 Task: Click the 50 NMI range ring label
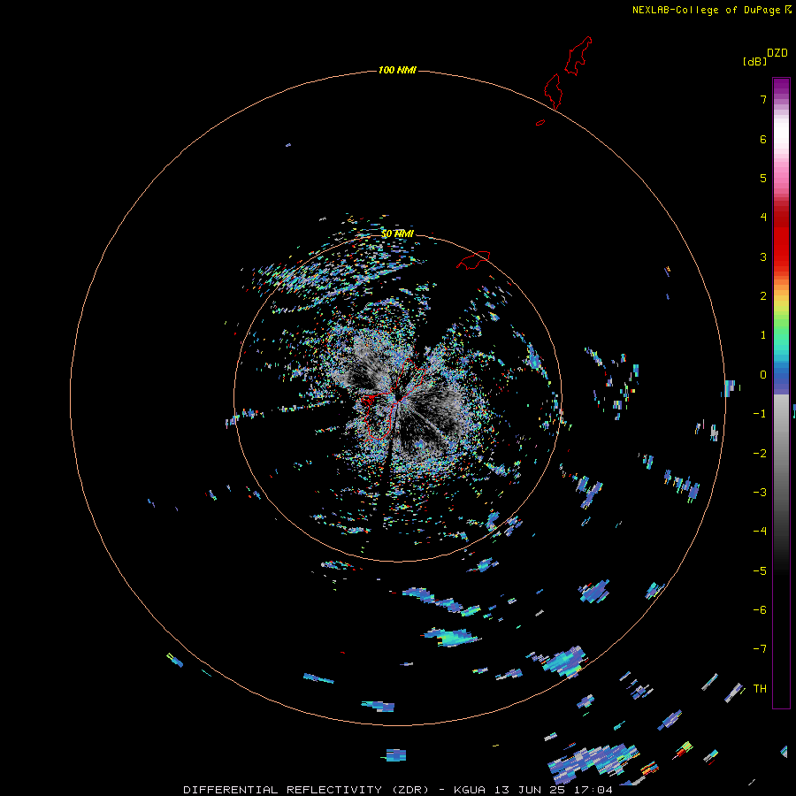397,233
